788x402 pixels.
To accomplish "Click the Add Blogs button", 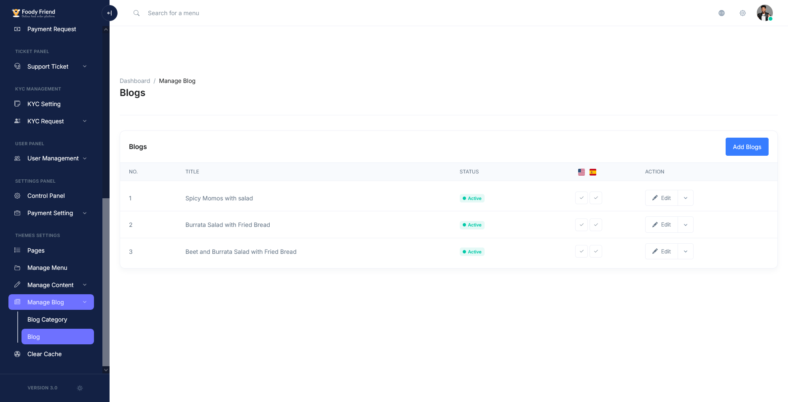I will [x=747, y=146].
